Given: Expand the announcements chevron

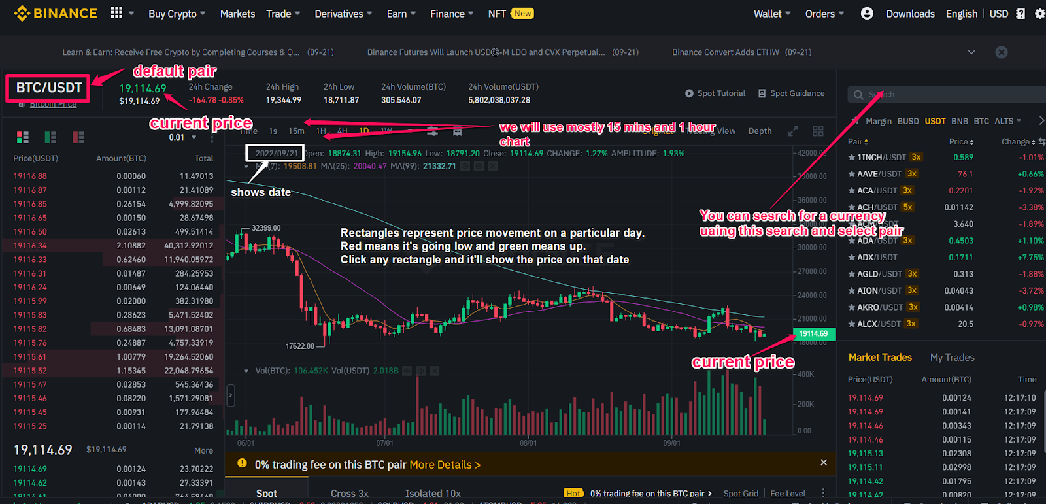Looking at the screenshot, I should [971, 52].
